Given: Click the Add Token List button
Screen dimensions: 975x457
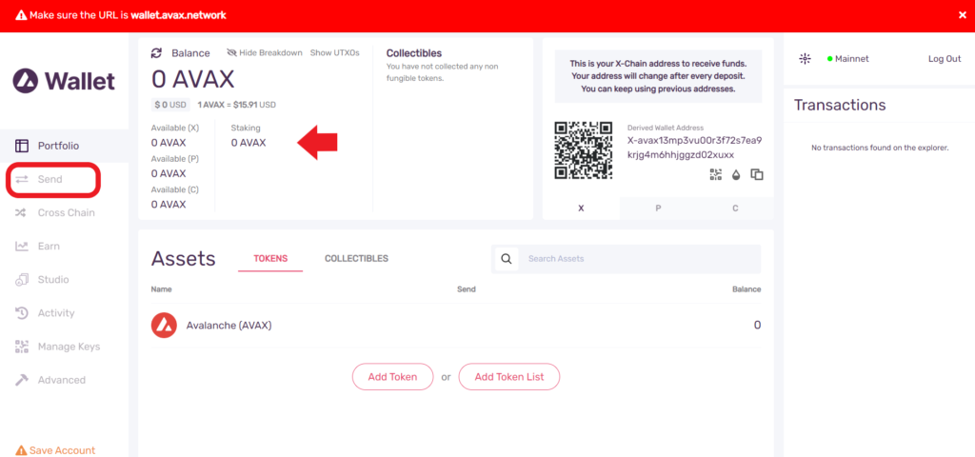Looking at the screenshot, I should coord(509,377).
